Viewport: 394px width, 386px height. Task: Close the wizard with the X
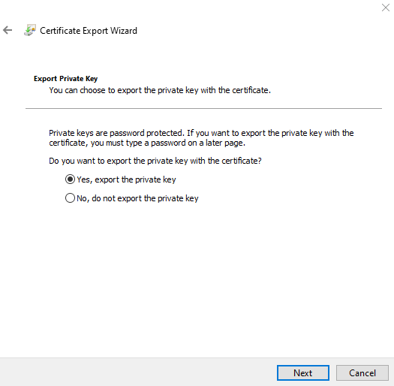pos(386,8)
